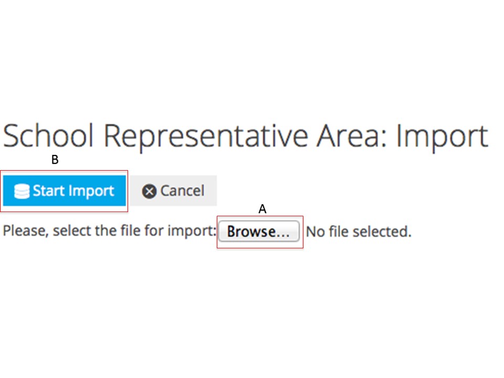This screenshot has width=504, height=378.
Task: Click the annotation letter A above Browse
Action: pyautogui.click(x=262, y=209)
